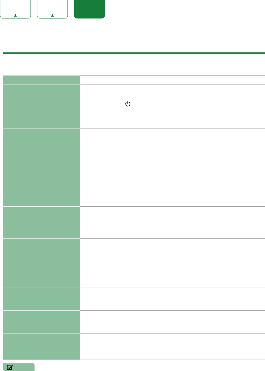Click the second body row's green cell
The width and height of the screenshot is (265, 371).
41,144
